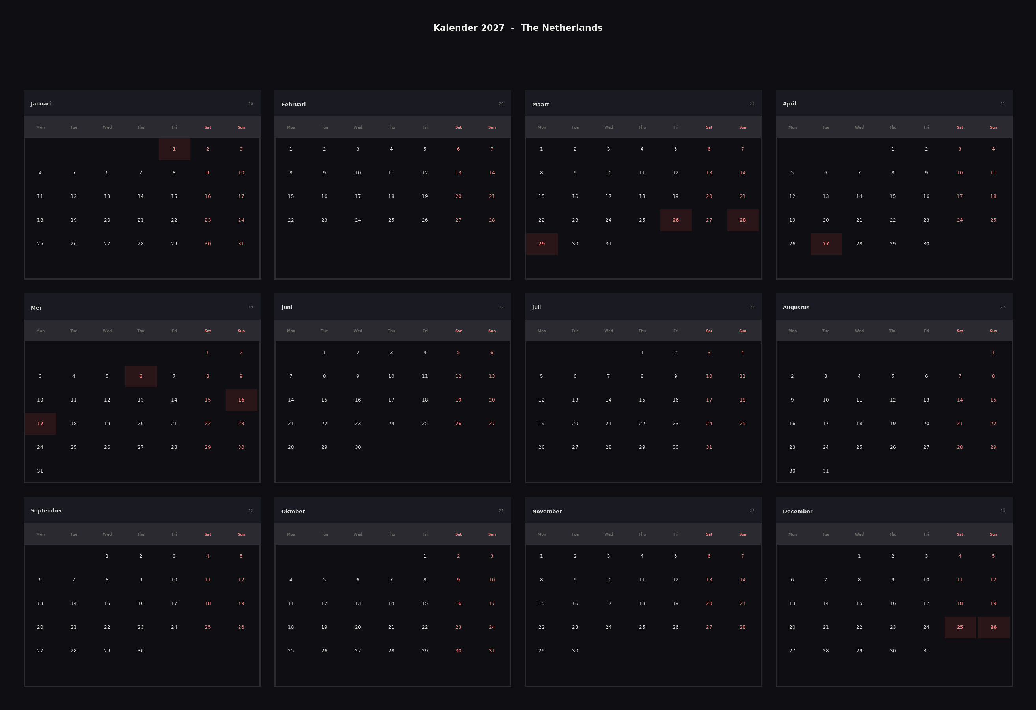Viewport: 1036px width, 710px height.
Task: Select December 31 Friday
Action: coord(926,651)
